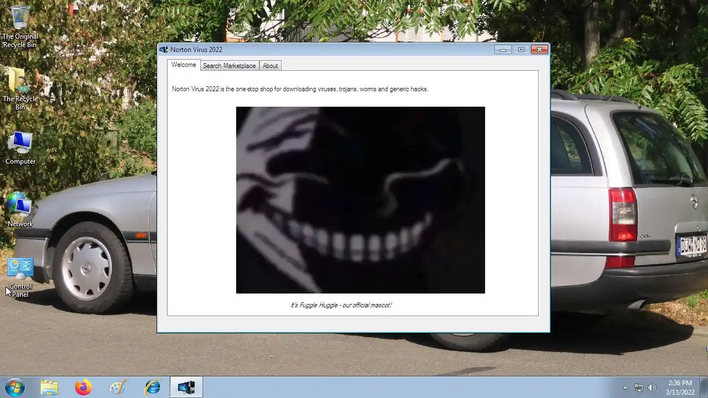
Task: Open the Windows Start menu
Action: tap(14, 387)
